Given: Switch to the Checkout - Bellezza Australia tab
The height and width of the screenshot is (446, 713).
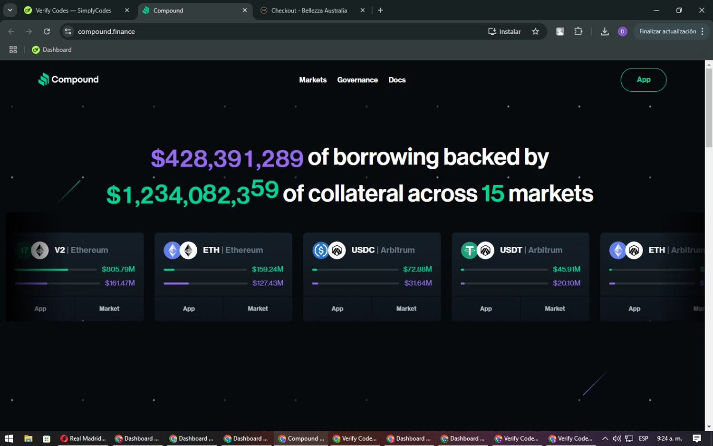Looking at the screenshot, I should click(x=309, y=10).
